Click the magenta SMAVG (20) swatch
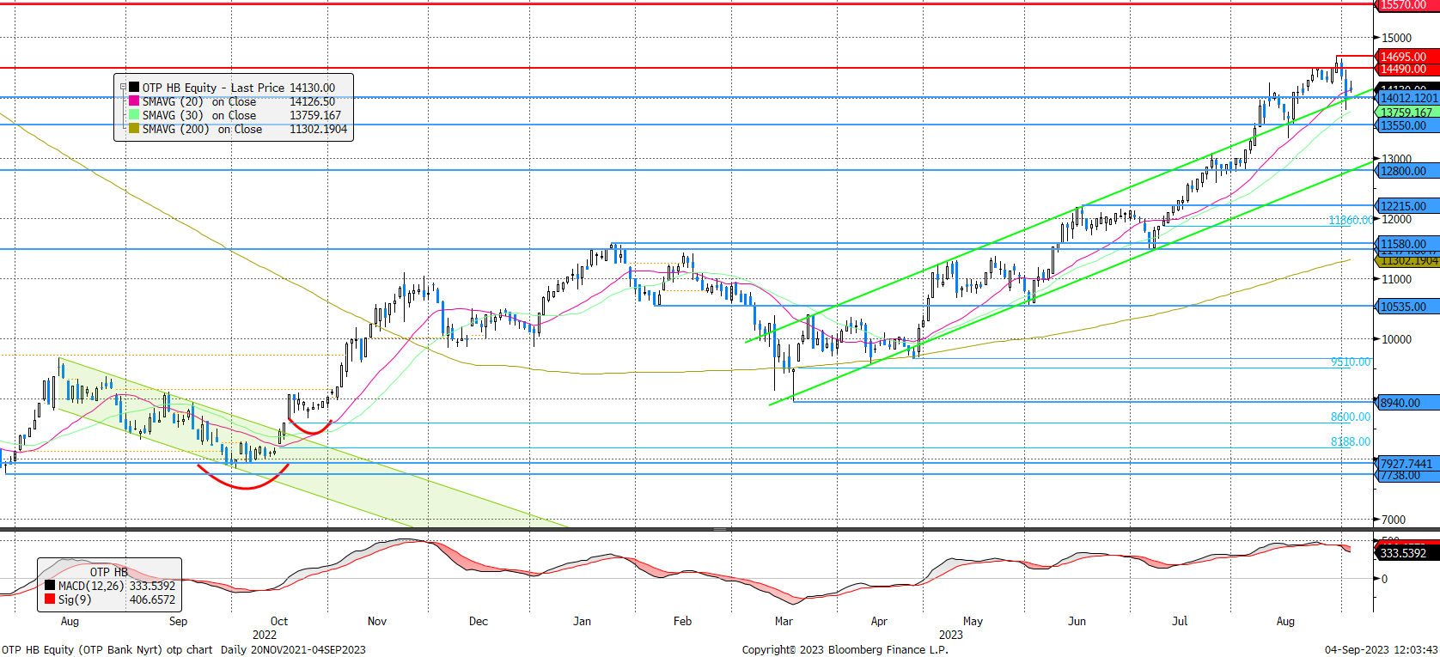1440x657 pixels. pyautogui.click(x=134, y=101)
